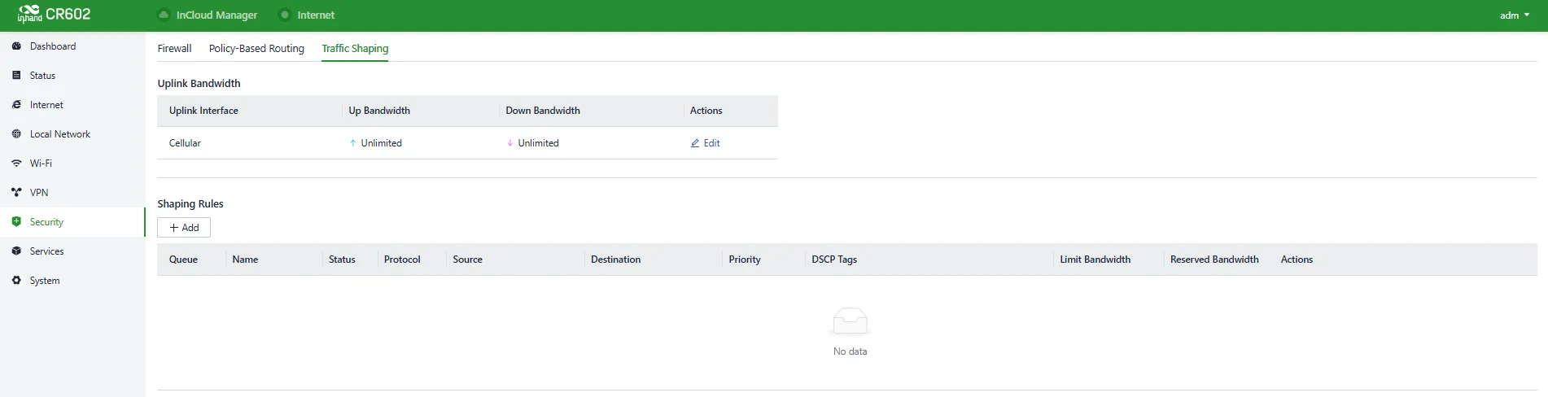
Task: Click the Name column header
Action: (245, 260)
